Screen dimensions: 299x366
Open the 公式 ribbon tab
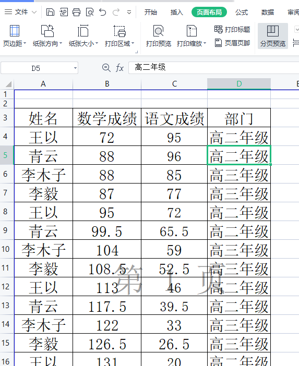point(242,12)
